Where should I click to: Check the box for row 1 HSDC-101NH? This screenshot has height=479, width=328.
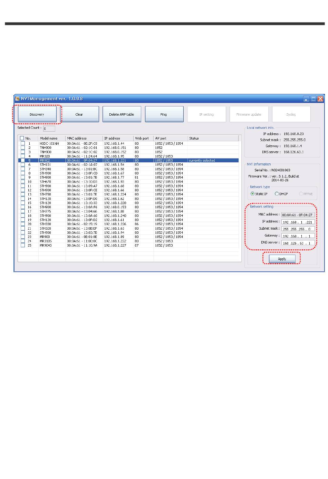pos(22,143)
